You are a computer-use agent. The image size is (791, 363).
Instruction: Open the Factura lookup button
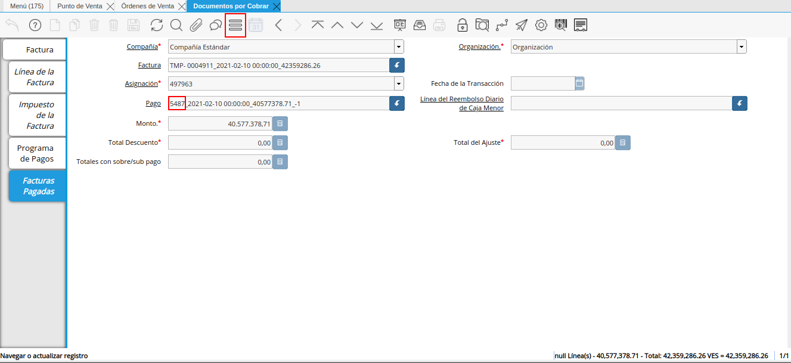[x=398, y=65]
